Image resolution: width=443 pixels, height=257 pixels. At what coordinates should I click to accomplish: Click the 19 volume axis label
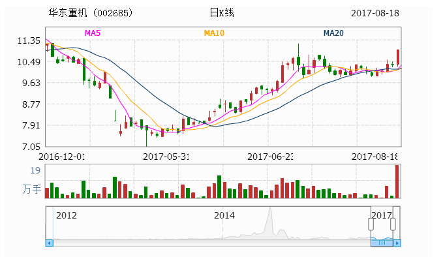(35, 171)
